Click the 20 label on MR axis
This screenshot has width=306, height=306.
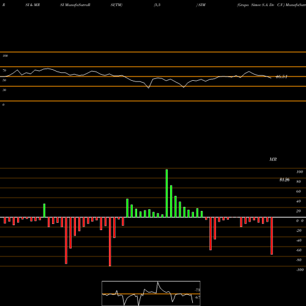pos(299,211)
